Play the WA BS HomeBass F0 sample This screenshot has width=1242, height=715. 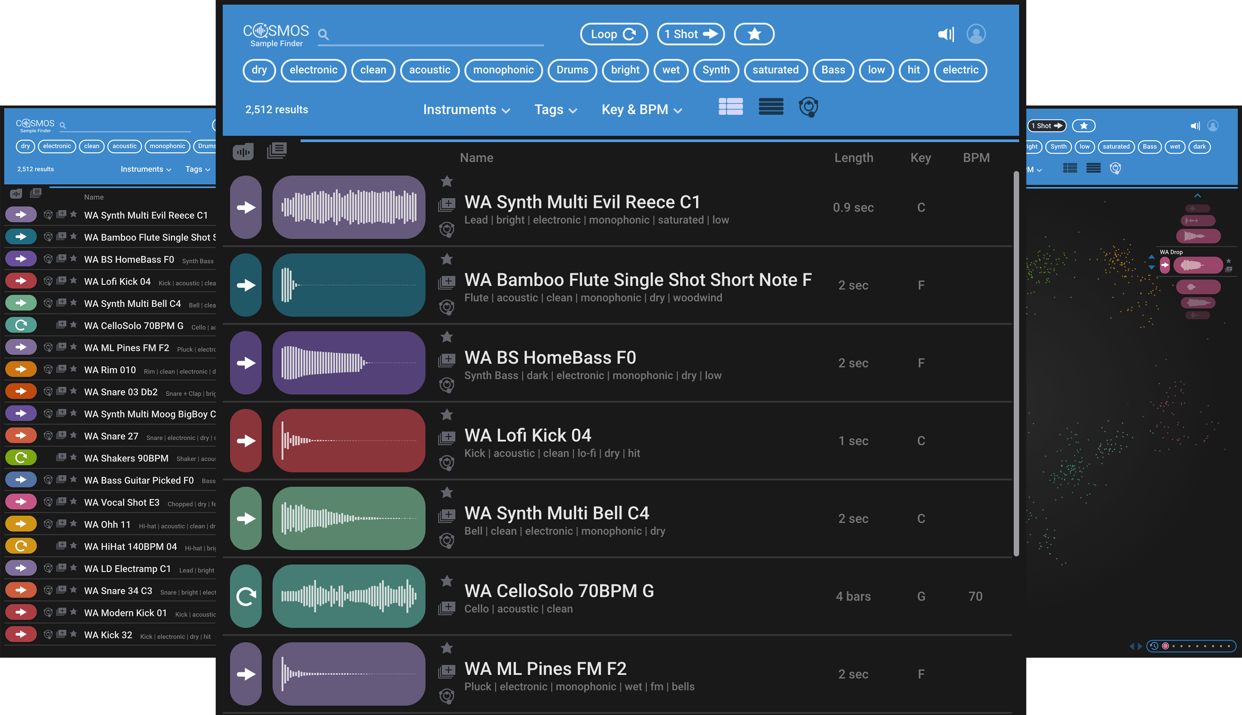click(246, 363)
